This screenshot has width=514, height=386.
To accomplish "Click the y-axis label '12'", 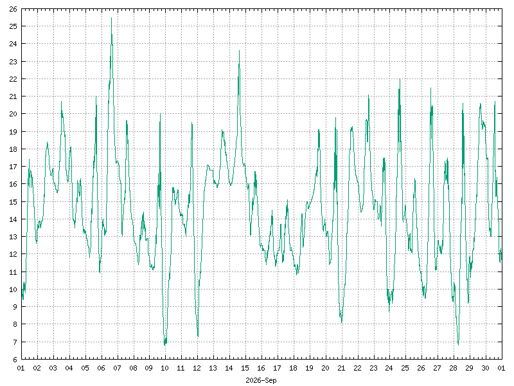I will 13,254.
